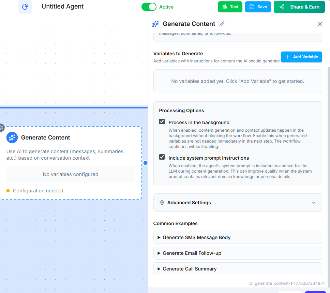
Task: Click the Add Variable button
Action: [301, 57]
